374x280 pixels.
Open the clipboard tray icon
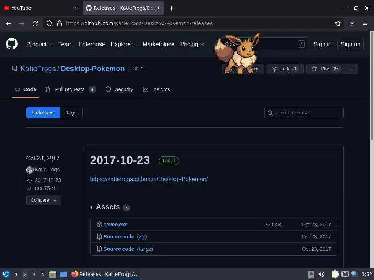pyautogui.click(x=335, y=274)
